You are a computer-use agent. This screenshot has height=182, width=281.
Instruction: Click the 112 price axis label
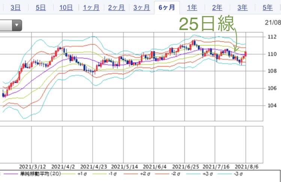point(272,37)
